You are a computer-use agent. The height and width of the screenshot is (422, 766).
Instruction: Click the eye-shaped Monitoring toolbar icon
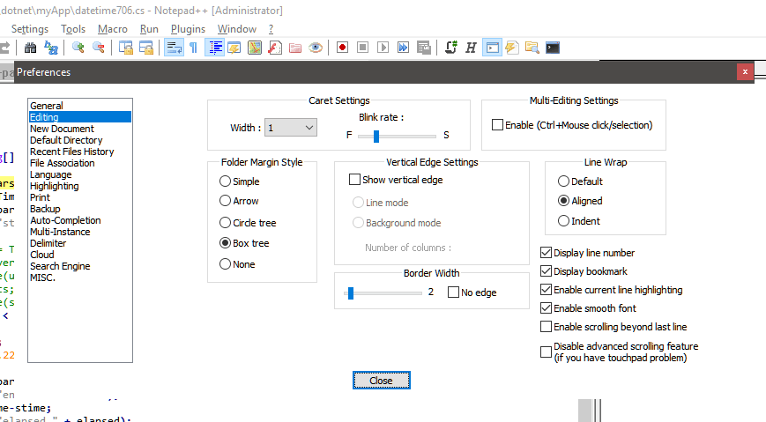point(316,48)
